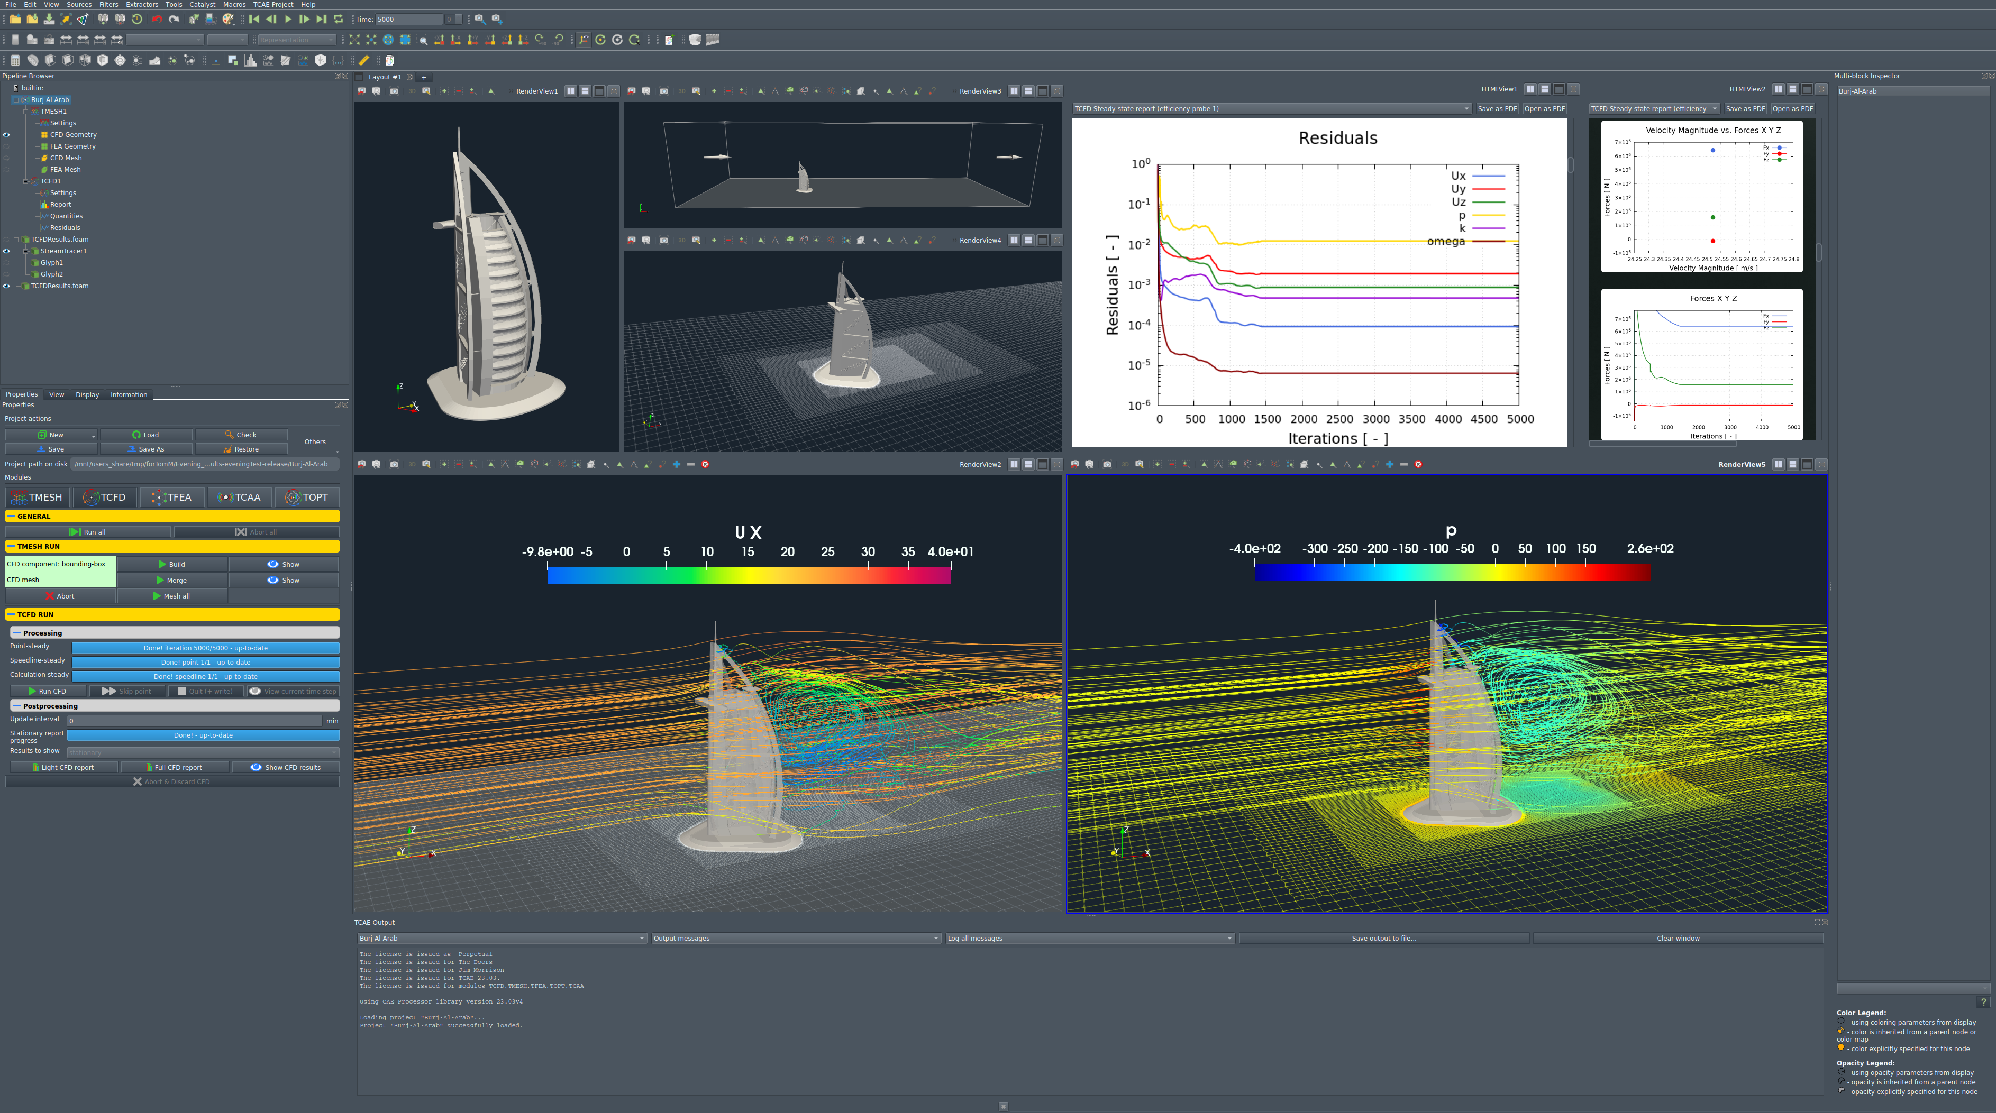This screenshot has height=1113, width=1996.
Task: Open the Extractors menu
Action: click(x=142, y=5)
